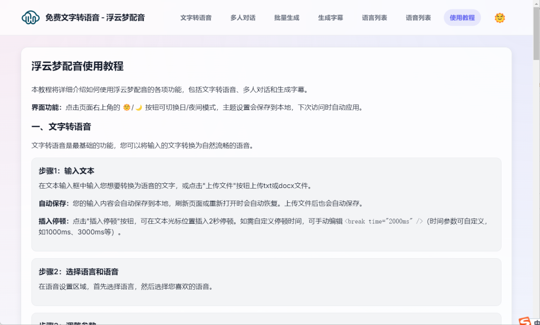Click the break time="2000ms" code snippet

(384, 221)
